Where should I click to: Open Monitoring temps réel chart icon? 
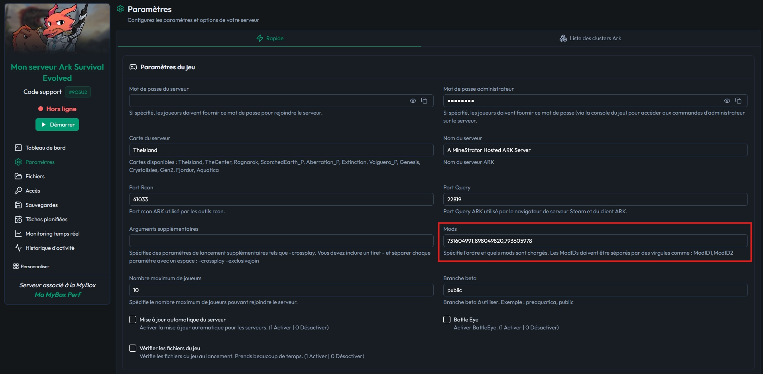click(18, 234)
